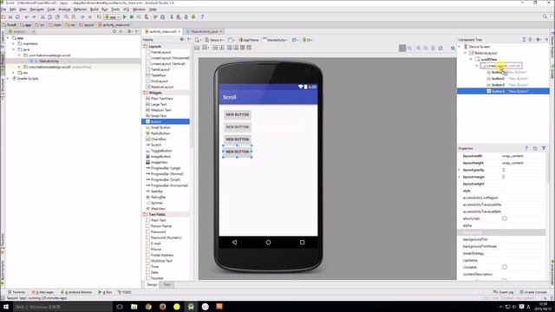
Task: Open the Android Monitor tool window
Action: click(x=76, y=292)
